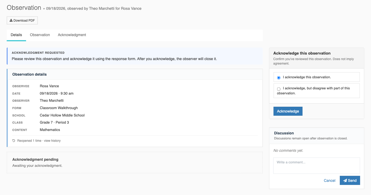This screenshot has height=195, width=371.
Task: Click the observer name Theo Marchetti
Action: coord(52,101)
